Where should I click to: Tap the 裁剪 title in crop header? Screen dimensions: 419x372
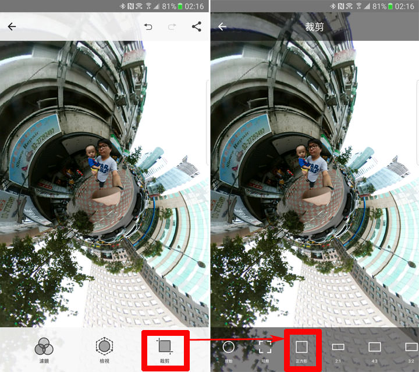tap(314, 27)
